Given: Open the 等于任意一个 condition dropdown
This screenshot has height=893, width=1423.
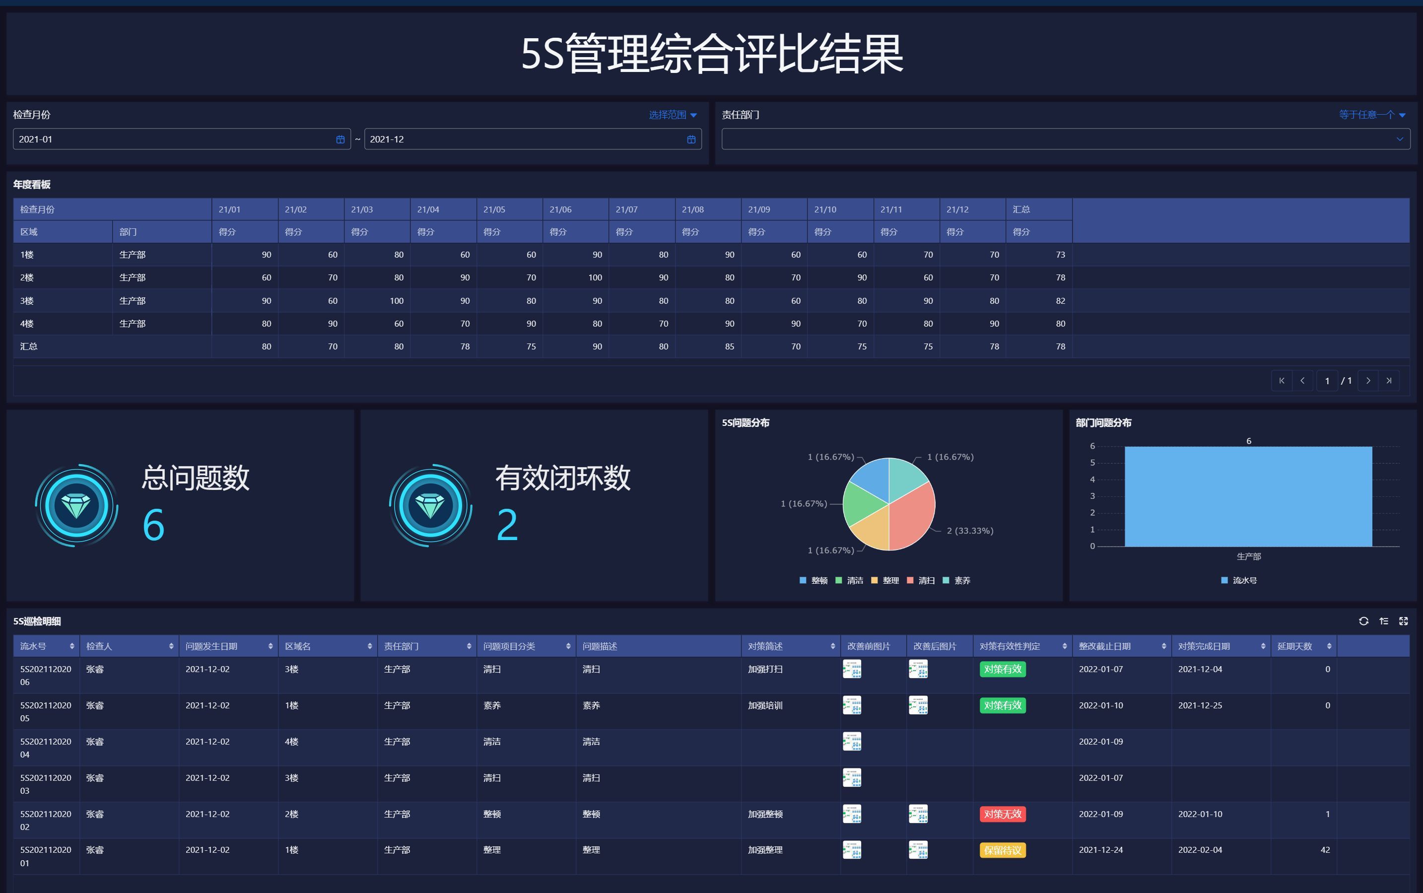Looking at the screenshot, I should (x=1372, y=115).
